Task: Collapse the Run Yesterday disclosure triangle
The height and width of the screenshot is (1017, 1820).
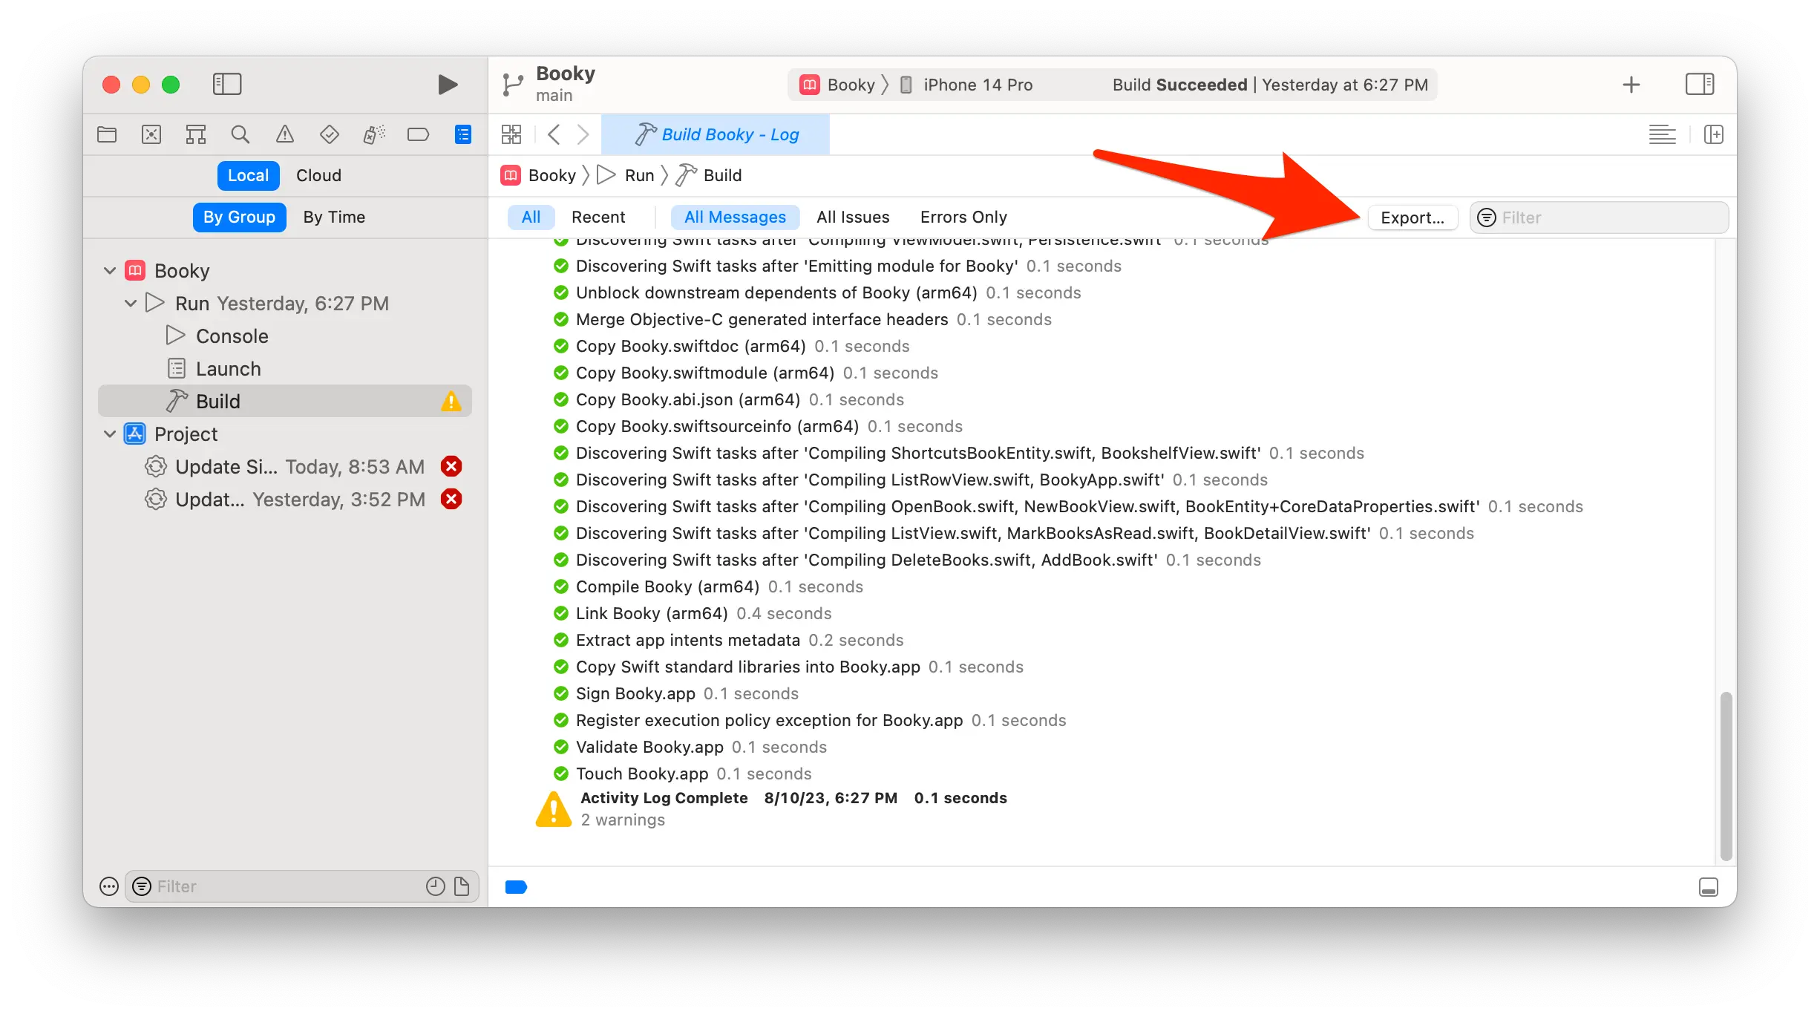Action: tap(131, 303)
